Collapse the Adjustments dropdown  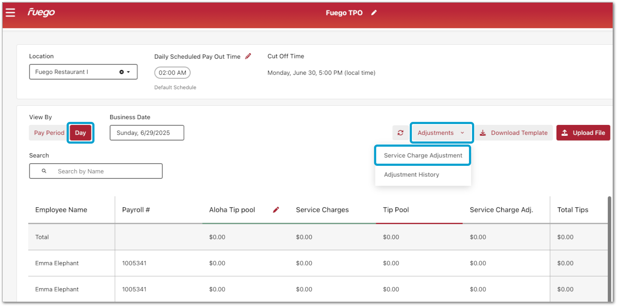[x=441, y=133]
